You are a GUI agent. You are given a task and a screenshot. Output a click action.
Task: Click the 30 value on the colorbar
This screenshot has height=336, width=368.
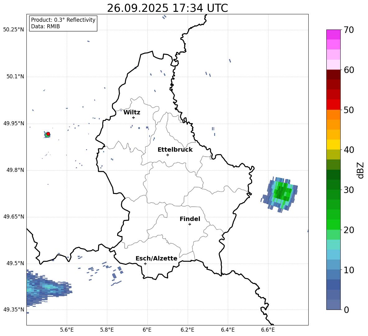coord(349,190)
